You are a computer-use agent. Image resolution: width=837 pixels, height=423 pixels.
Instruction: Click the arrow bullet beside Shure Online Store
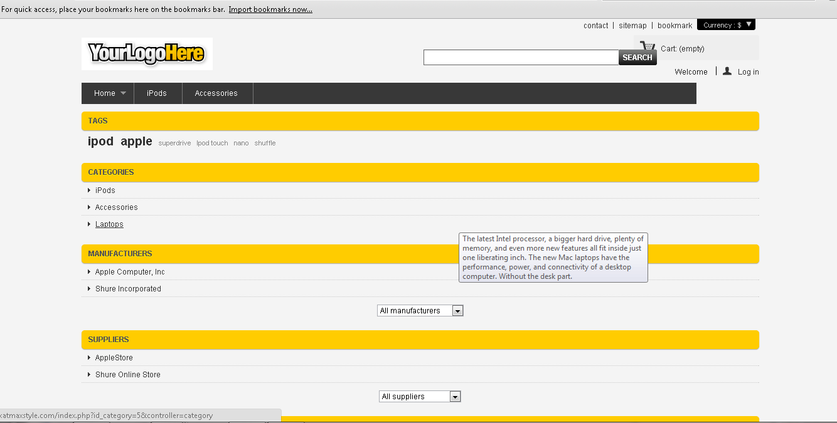pos(89,375)
